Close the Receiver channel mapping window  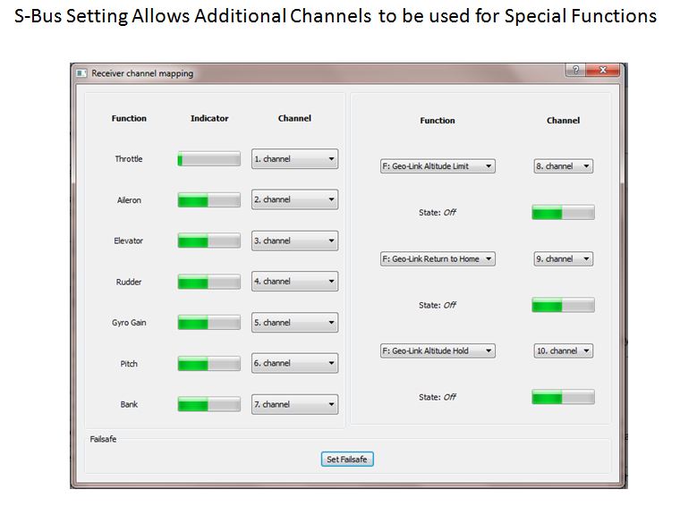tap(604, 71)
